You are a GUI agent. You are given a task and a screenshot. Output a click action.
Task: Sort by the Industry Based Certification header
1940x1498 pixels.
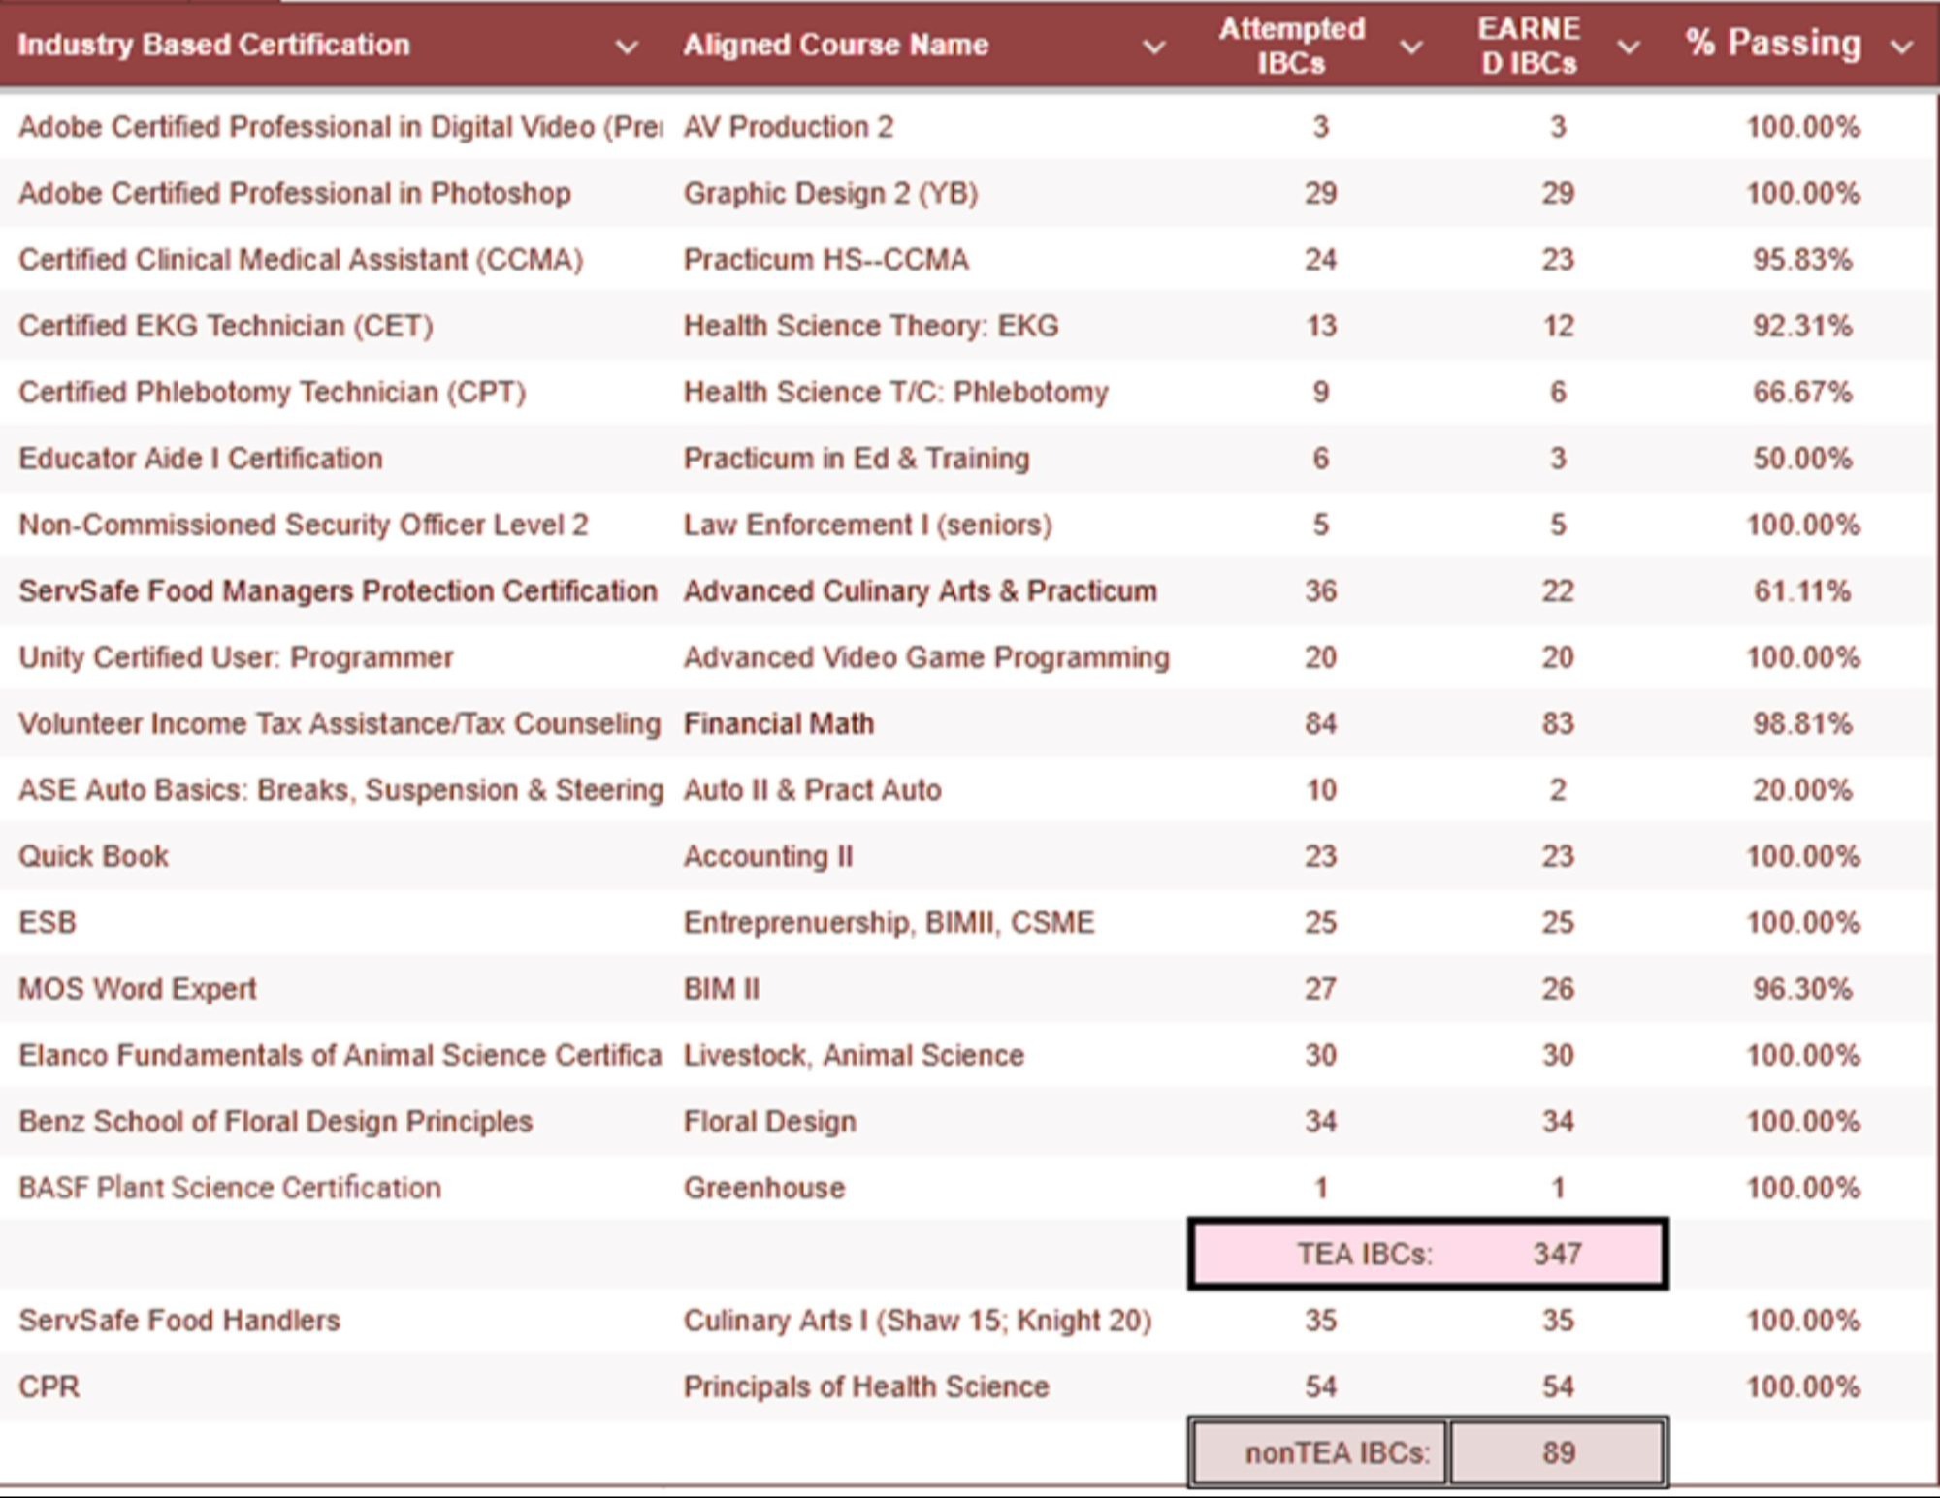click(x=213, y=45)
